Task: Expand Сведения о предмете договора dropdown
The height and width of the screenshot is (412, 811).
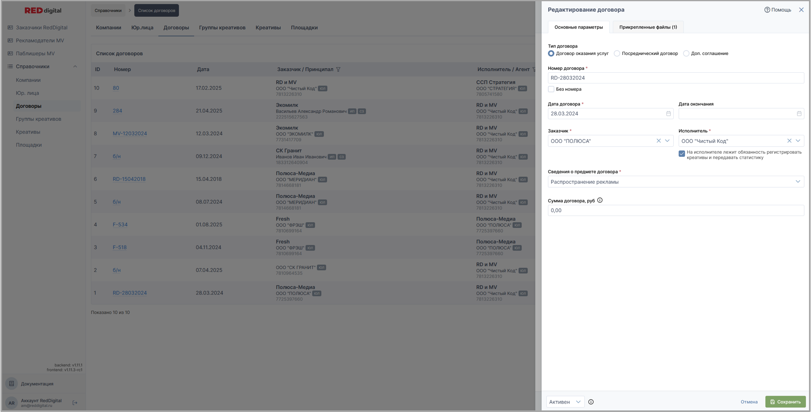Action: (797, 182)
